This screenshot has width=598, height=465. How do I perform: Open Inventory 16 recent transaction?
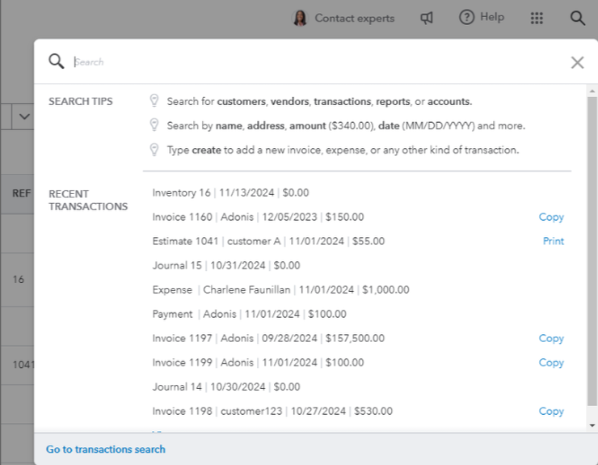coord(230,192)
